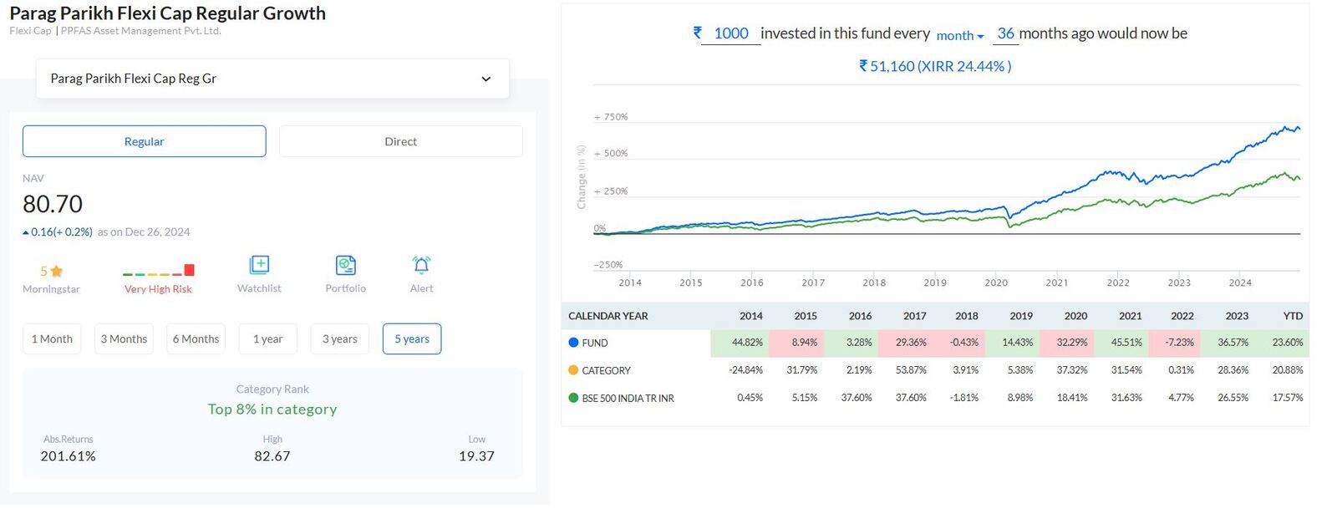The image size is (1337, 519).
Task: Click the Watchlist icon
Action: [x=259, y=265]
